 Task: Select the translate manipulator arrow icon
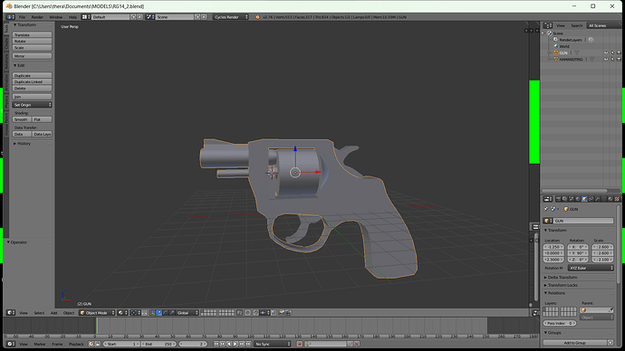click(x=159, y=313)
